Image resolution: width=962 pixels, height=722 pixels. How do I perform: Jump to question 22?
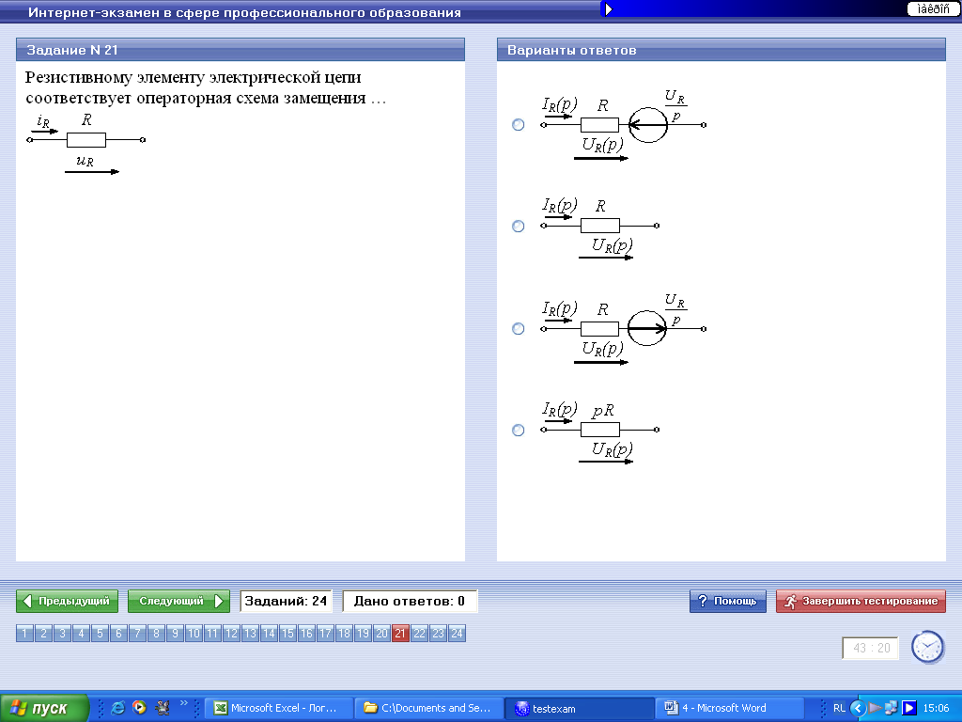(x=419, y=633)
